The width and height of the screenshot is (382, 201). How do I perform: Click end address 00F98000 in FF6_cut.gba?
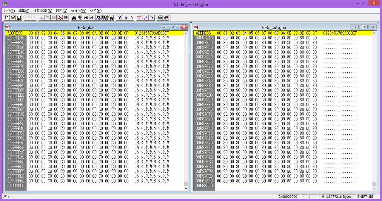204,186
